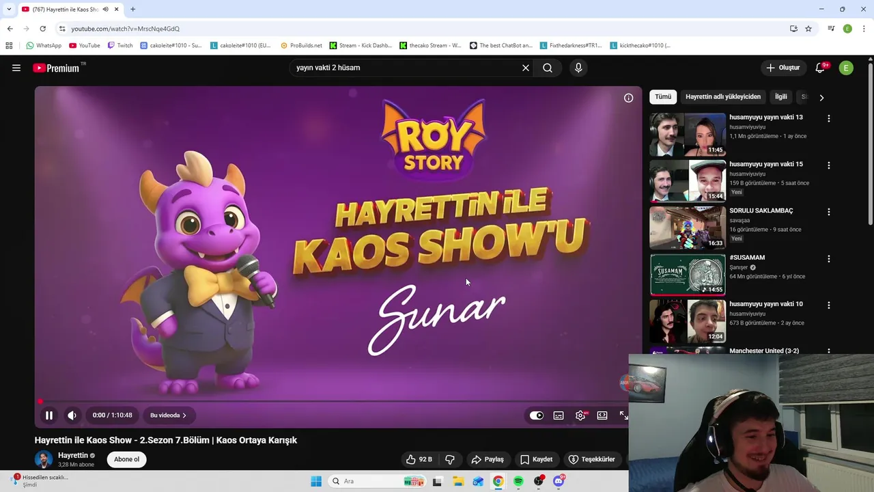Enter full screen mode
Screen dimensions: 874x492
click(x=623, y=415)
